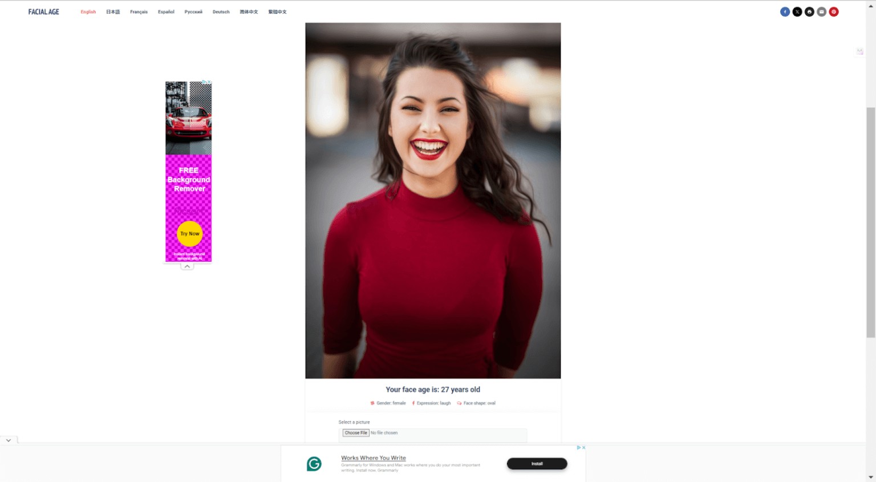Open the FACIAL AGE home logo
Screen dimensions: 876x482
pyautogui.click(x=44, y=12)
